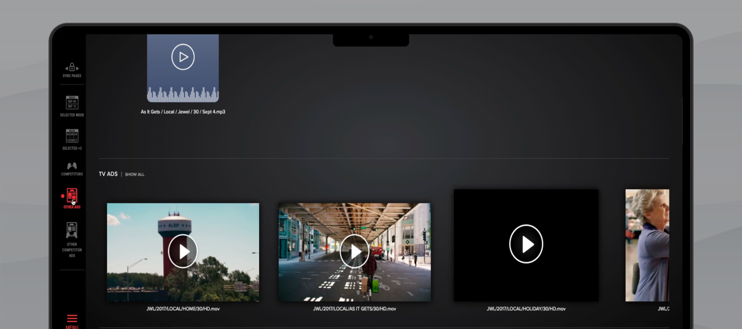The height and width of the screenshot is (329, 742).
Task: Select the Selected +3 calendar icon
Action: click(x=72, y=136)
